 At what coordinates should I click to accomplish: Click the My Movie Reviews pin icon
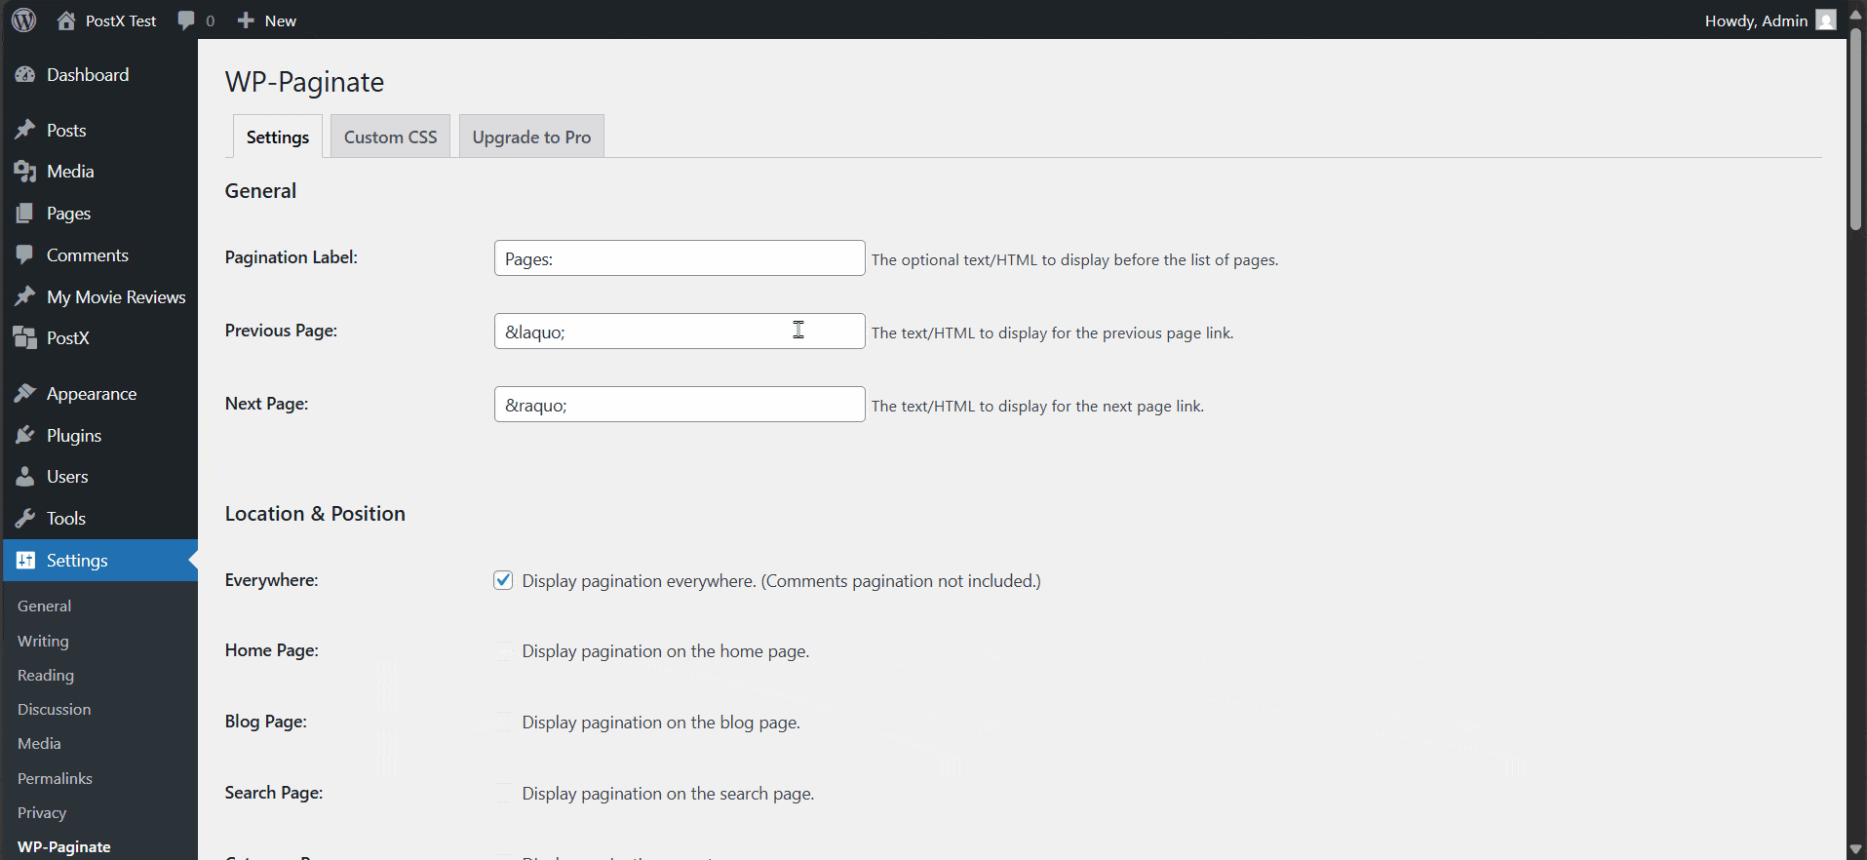point(25,296)
